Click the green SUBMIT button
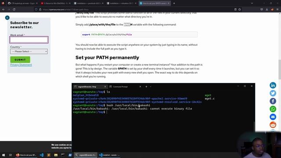 coord(20,60)
